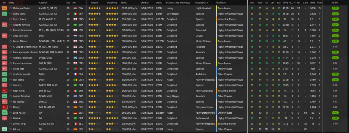Image resolution: width=349 pixels, height=133 pixels.
Task: Click the 7.40 rating badge on Loris Karius's row
Action: [x=335, y=113]
